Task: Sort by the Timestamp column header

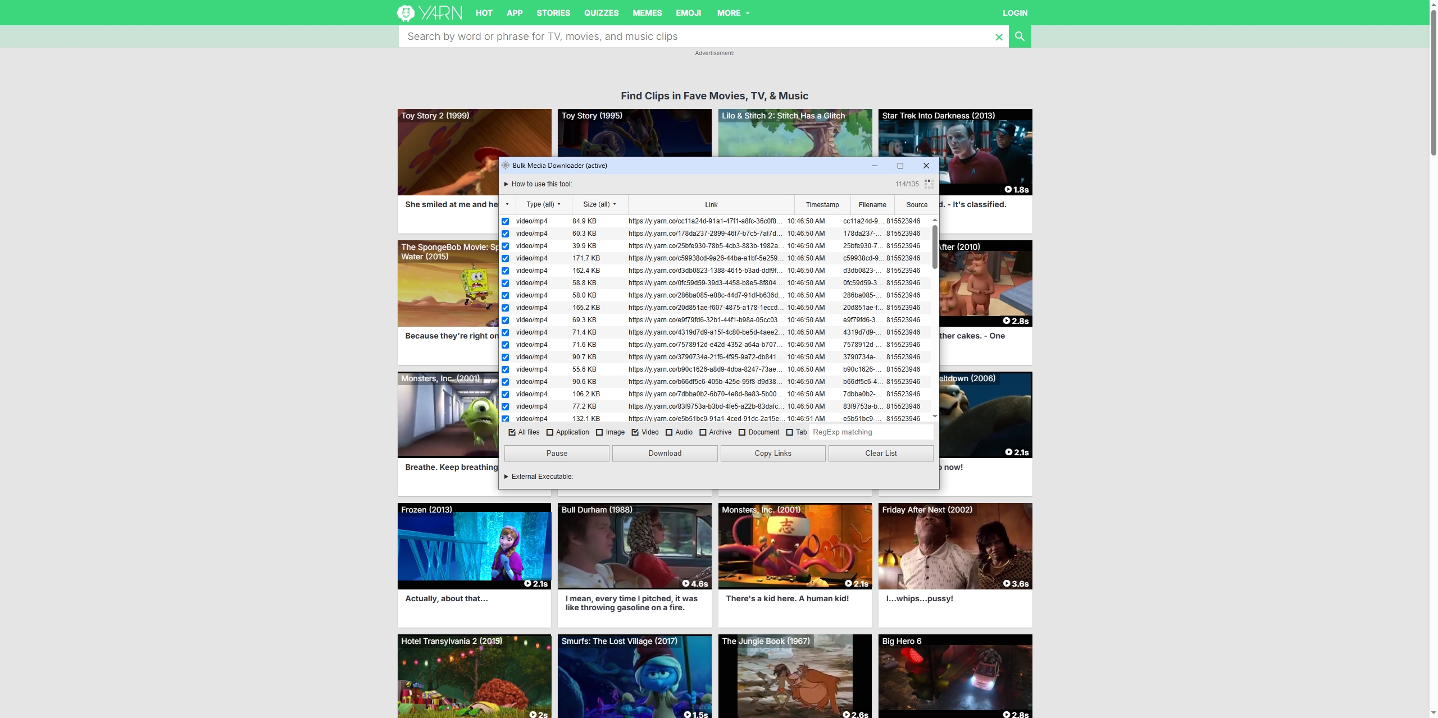Action: (822, 205)
